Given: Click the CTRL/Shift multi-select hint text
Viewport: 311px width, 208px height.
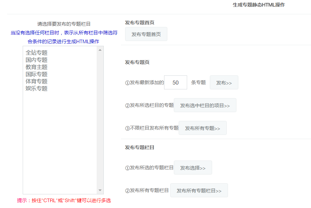Looking at the screenshot, I should coord(64,201).
